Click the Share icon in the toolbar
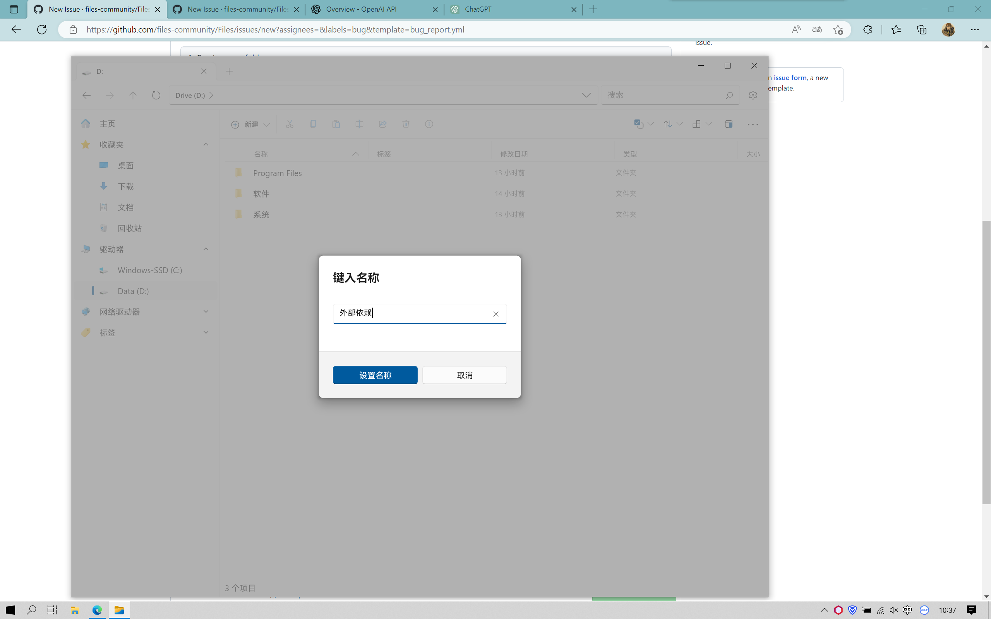Image resolution: width=991 pixels, height=619 pixels. pyautogui.click(x=382, y=124)
